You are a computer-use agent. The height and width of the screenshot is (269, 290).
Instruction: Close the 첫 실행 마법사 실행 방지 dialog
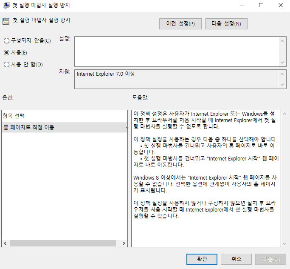coord(281,5)
